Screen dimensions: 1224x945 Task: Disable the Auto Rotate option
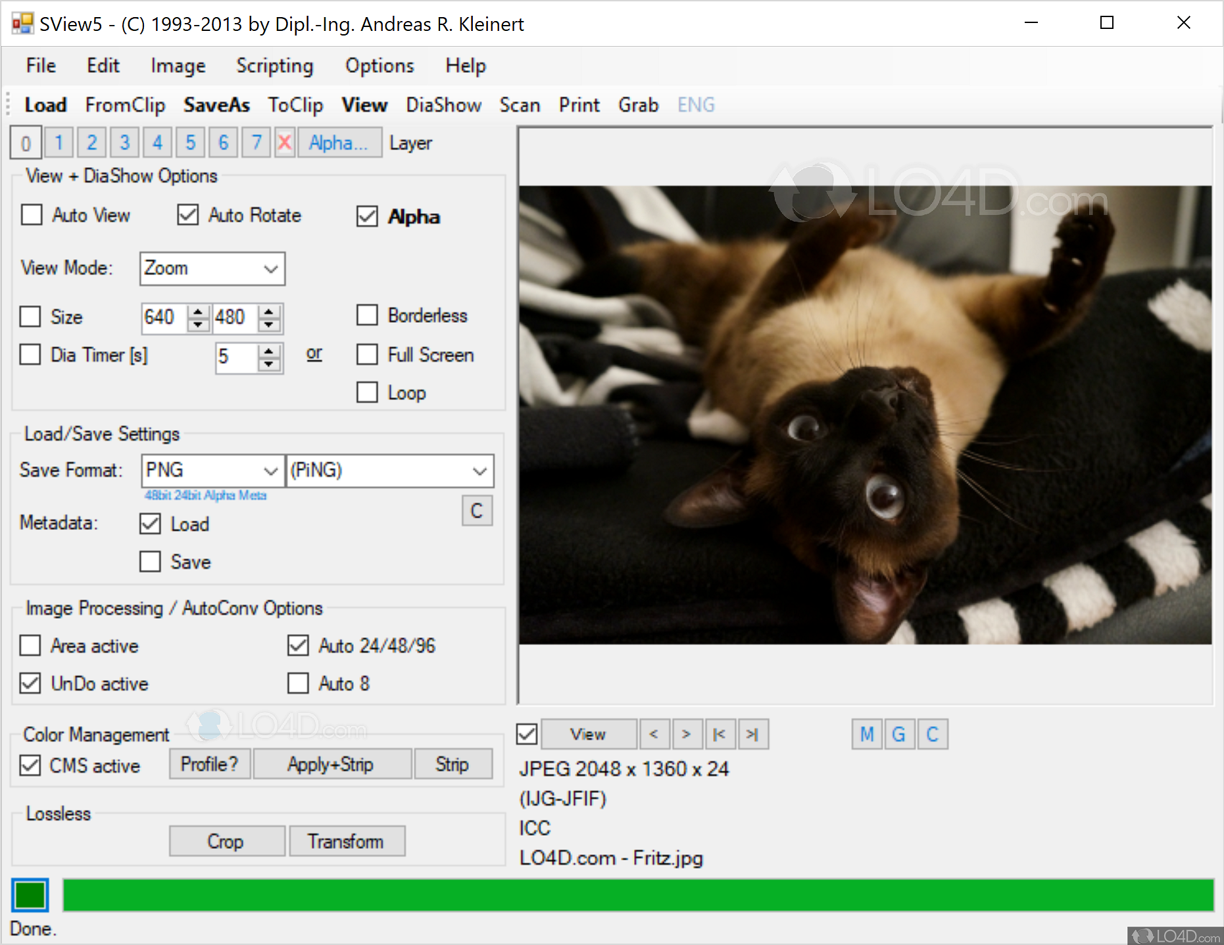tap(187, 215)
